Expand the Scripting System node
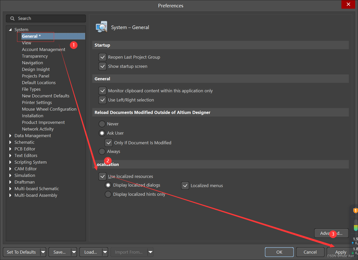358x260 pixels. (10, 162)
